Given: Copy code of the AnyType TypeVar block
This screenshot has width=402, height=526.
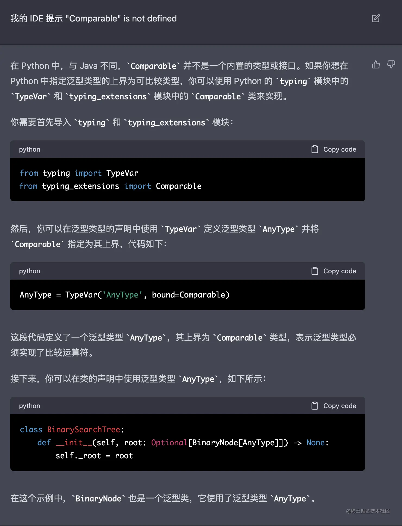Looking at the screenshot, I should point(340,271).
